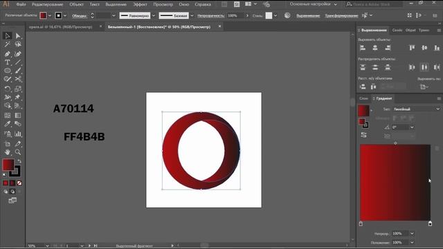
Task: Open the gradient stop location dropdown
Action: tap(412, 243)
